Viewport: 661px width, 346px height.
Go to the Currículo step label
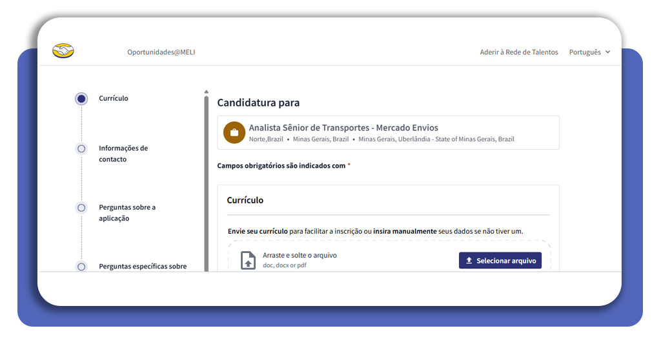pyautogui.click(x=114, y=98)
